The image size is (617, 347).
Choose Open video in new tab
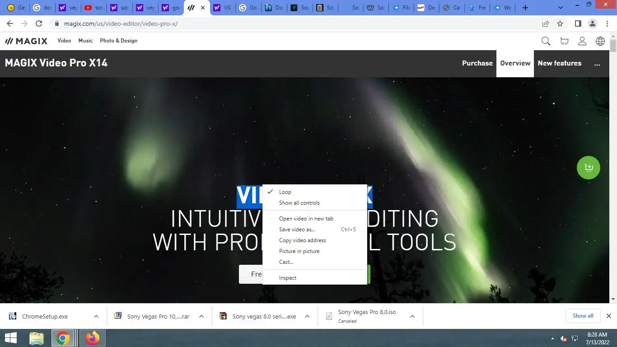314,219
